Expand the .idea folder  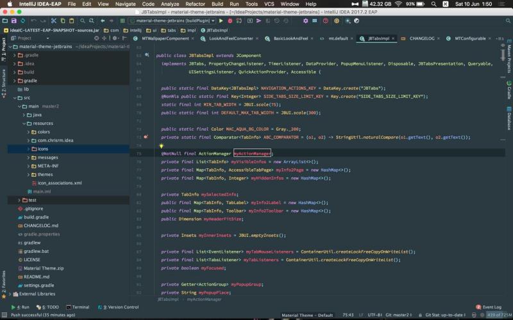(x=14, y=63)
